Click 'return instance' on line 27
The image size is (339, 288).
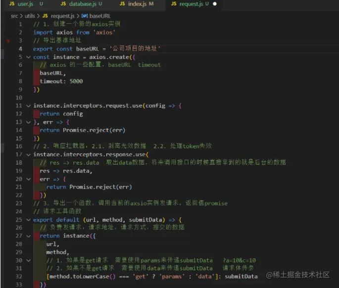[x=64, y=236]
